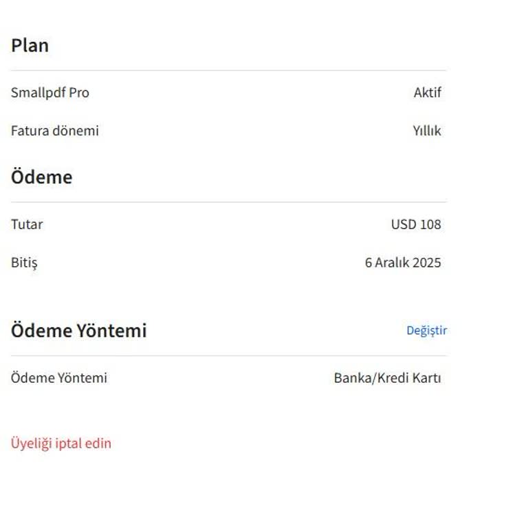This screenshot has height=528, width=528.
Task: Click the divider line under Ödeme heading
Action: [228, 202]
